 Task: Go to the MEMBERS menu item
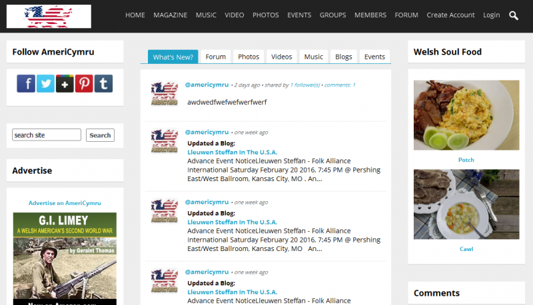point(370,15)
